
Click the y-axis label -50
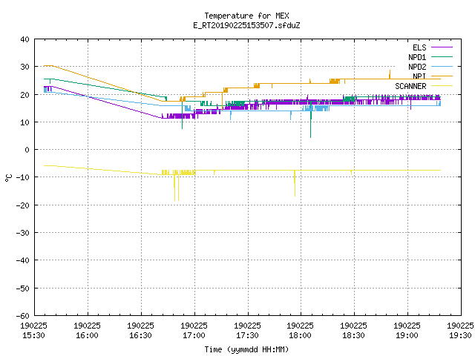click(x=23, y=289)
